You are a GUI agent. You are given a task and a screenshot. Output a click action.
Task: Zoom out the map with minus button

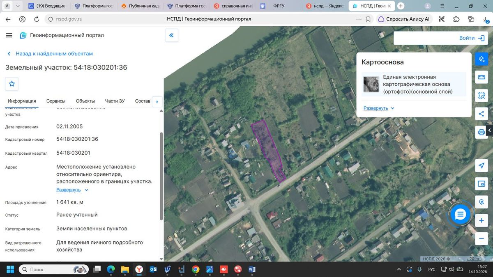(x=481, y=238)
